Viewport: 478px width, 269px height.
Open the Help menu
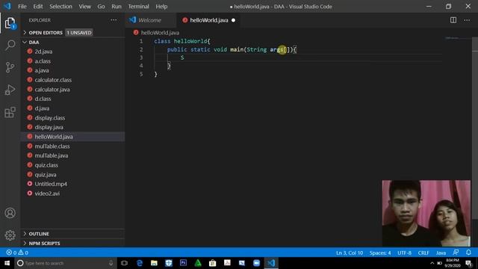click(161, 7)
